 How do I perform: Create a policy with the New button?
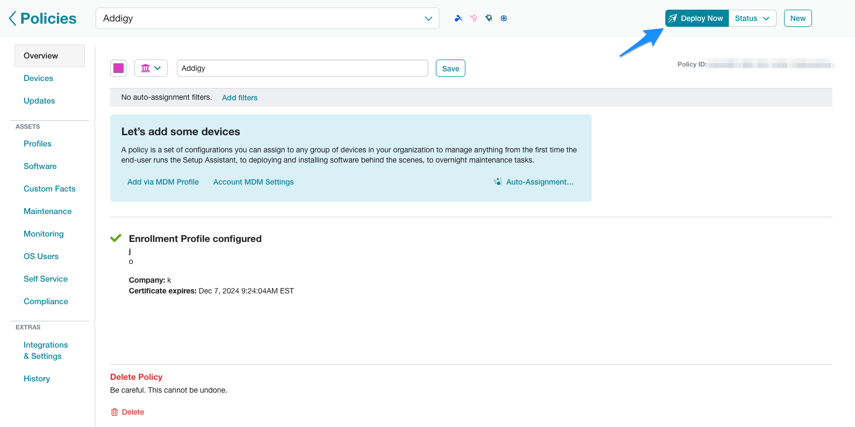click(797, 18)
